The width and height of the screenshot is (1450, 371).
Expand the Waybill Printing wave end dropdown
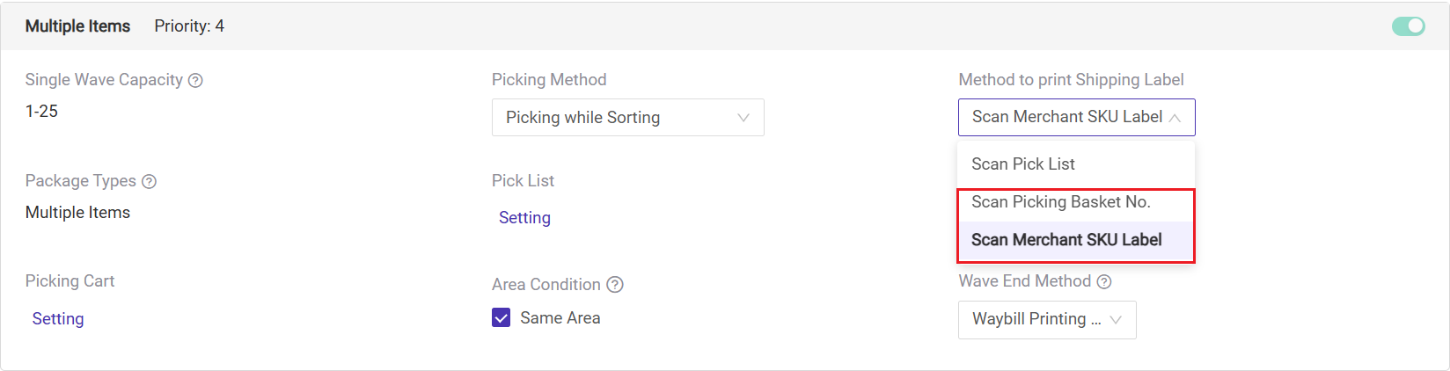click(1047, 320)
